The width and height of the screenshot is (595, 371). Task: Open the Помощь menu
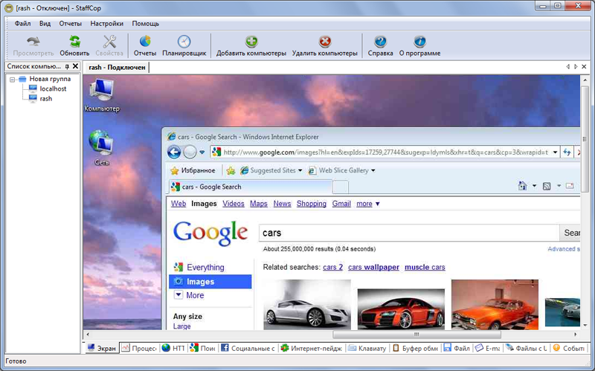click(x=145, y=24)
